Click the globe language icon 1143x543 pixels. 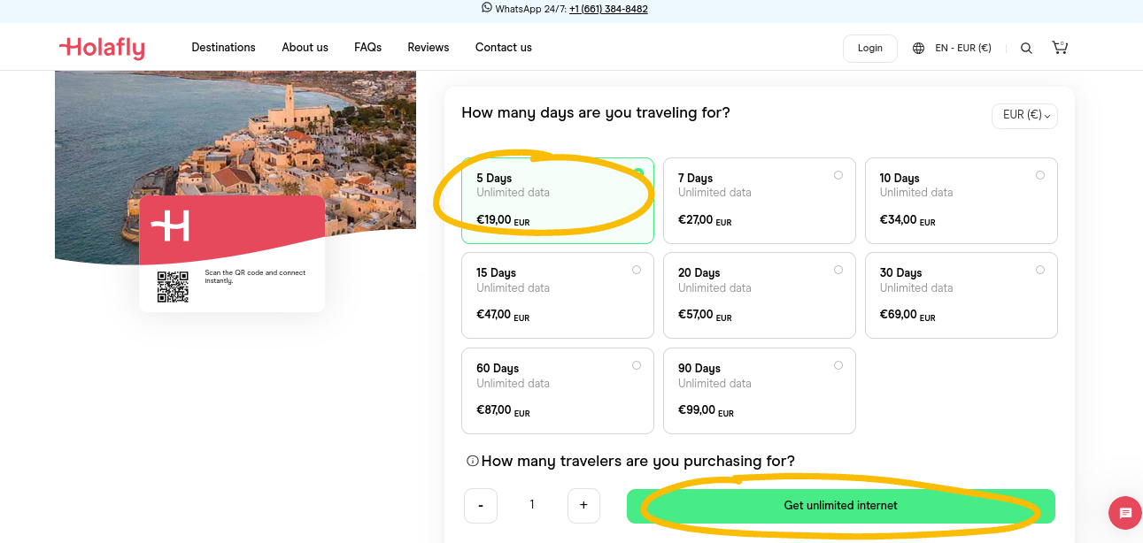pos(918,49)
